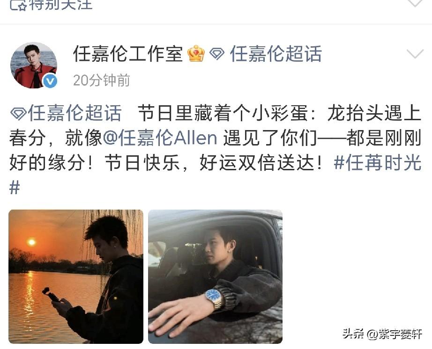Click the 特别关注 star folder icon
The height and width of the screenshot is (349, 432).
(18, 5)
